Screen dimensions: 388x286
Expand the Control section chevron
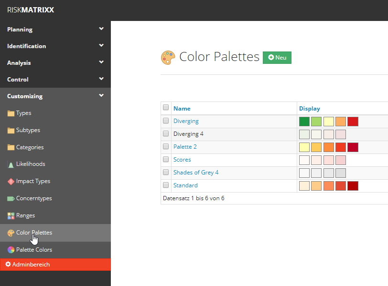[x=101, y=79]
